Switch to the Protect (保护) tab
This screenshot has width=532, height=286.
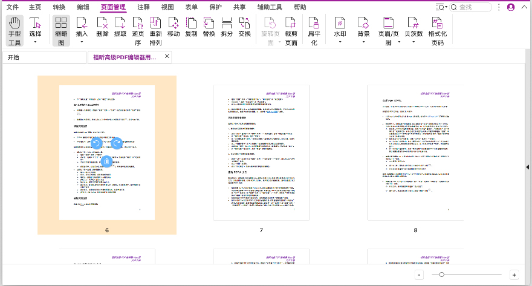215,7
